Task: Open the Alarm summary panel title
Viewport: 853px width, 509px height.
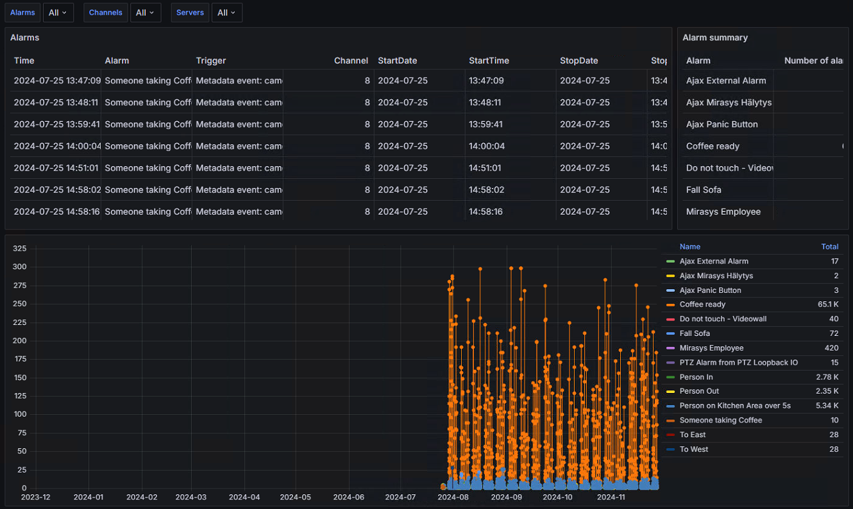Action: pos(715,37)
